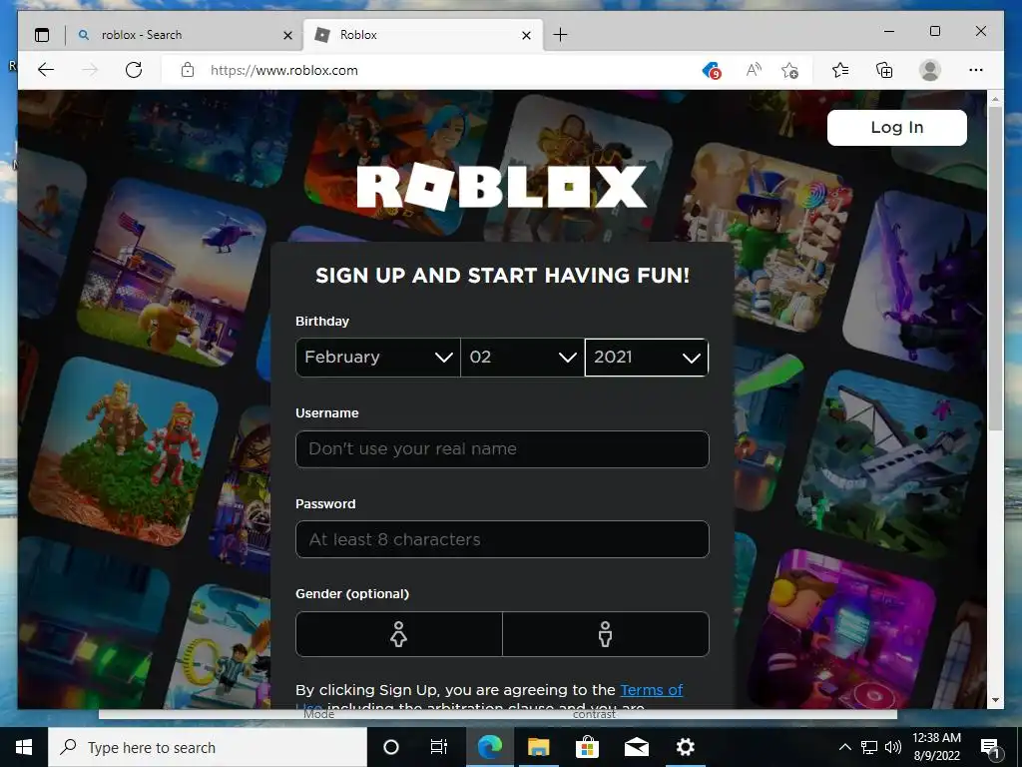
Task: Click the address bar URL
Action: (x=284, y=71)
